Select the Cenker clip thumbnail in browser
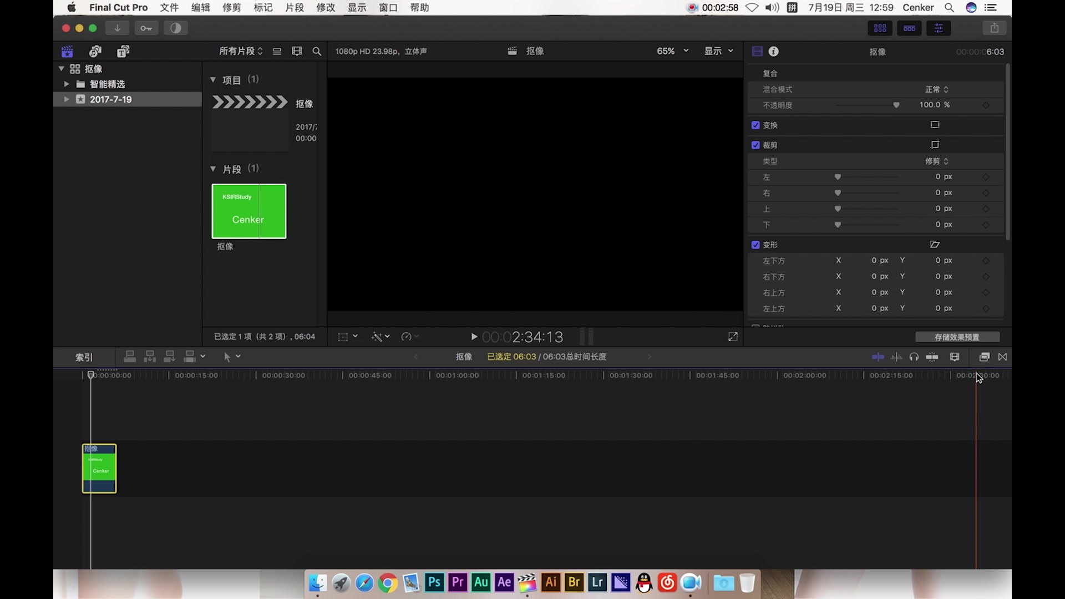The image size is (1065, 599). (x=248, y=211)
